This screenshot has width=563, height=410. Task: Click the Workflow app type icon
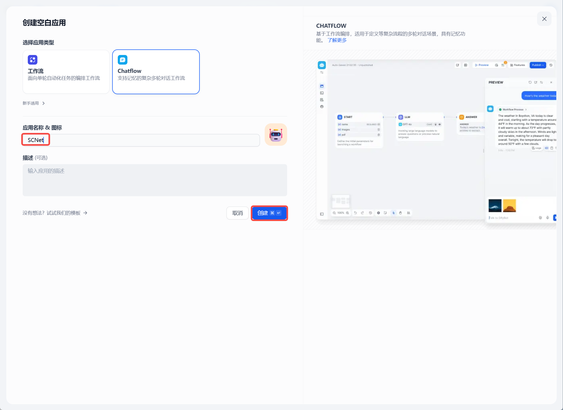pyautogui.click(x=33, y=60)
